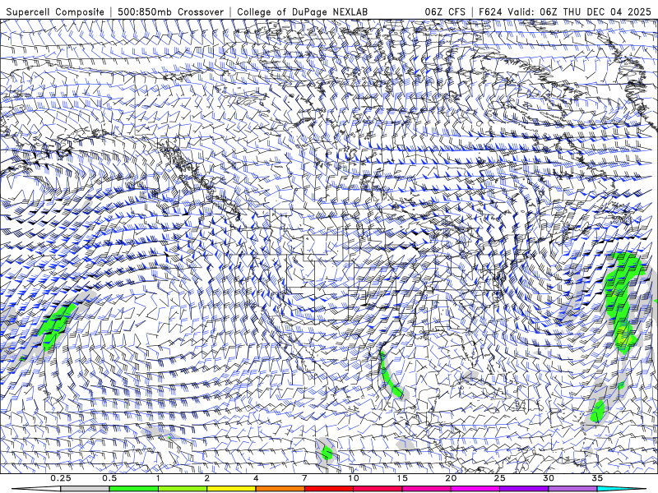
Task: Click the '35' color scale label
Action: [597, 478]
